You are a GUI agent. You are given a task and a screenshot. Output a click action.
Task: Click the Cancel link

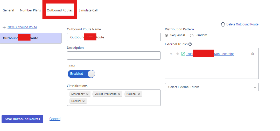55,119
